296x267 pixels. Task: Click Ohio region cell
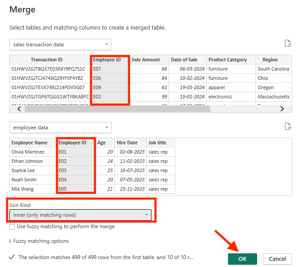(x=273, y=78)
